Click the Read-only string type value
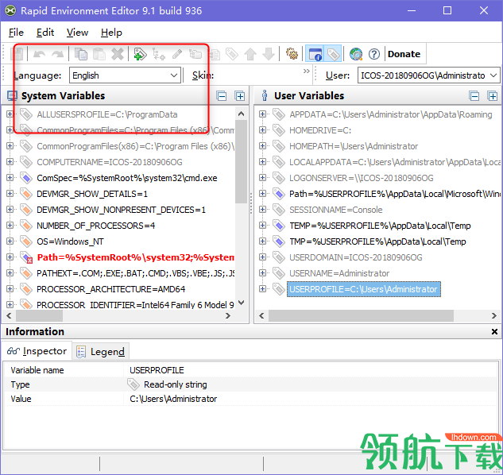The width and height of the screenshot is (503, 475). pos(175,384)
